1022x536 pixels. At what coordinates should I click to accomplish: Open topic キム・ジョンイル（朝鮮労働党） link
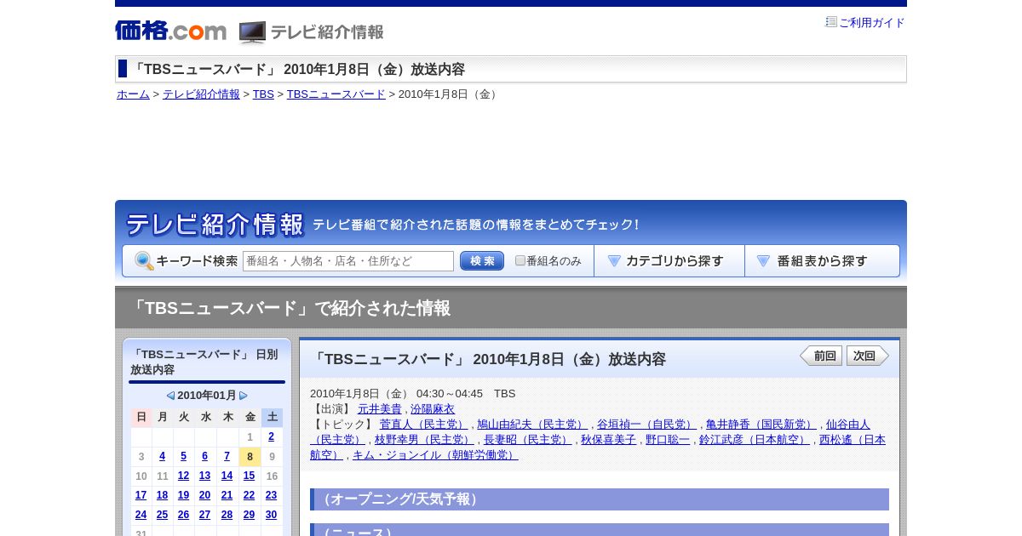(435, 455)
